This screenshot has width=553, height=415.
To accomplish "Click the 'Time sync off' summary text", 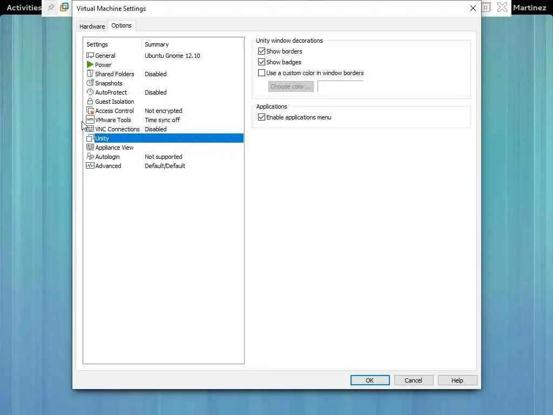I will point(162,120).
